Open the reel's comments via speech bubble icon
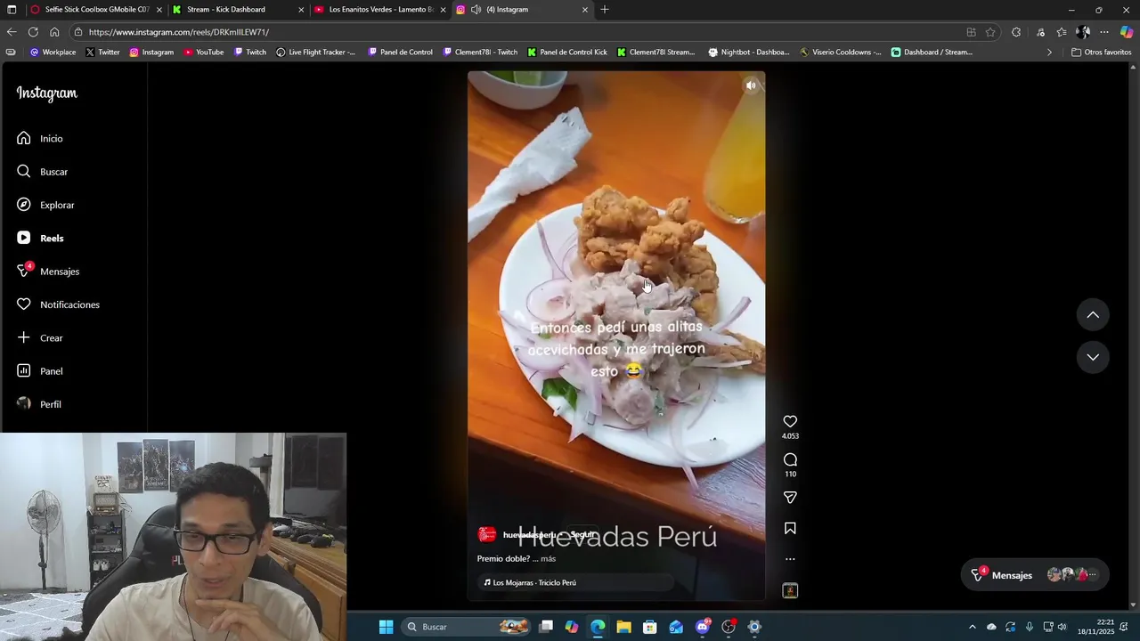Viewport: 1140px width, 641px height. (790, 459)
